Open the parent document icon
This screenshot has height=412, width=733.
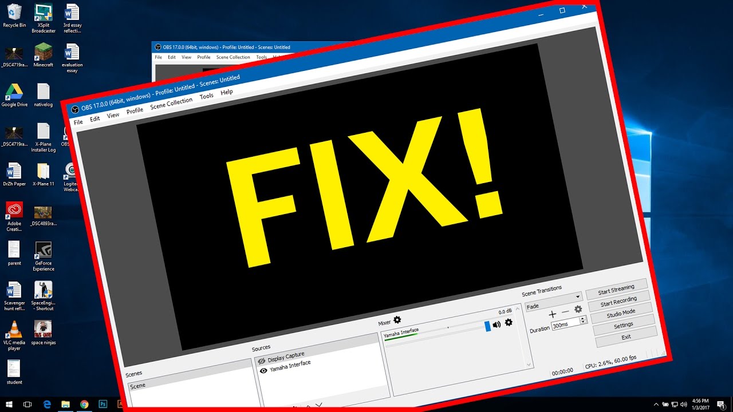[14, 253]
